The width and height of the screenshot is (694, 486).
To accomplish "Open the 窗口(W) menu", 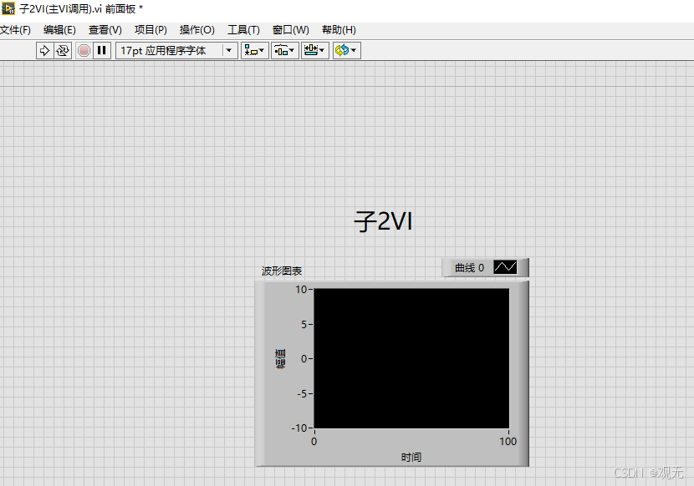I will click(288, 28).
